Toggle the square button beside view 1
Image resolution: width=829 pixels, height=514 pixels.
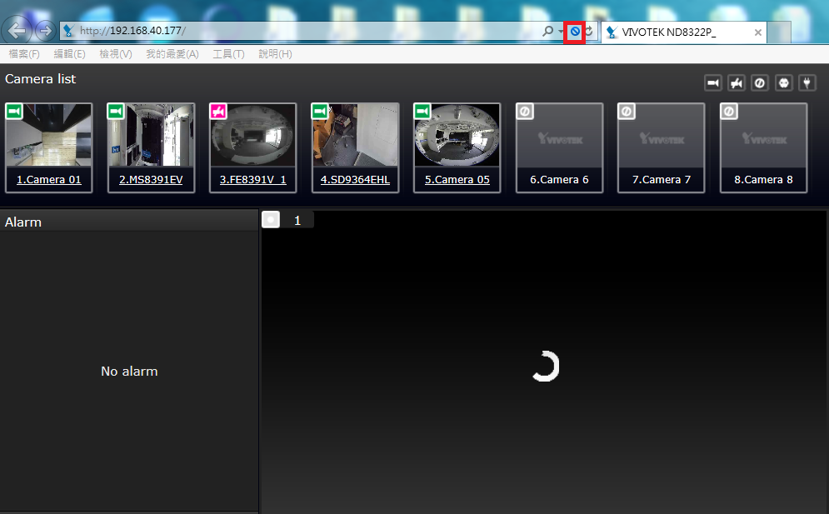pyautogui.click(x=271, y=220)
